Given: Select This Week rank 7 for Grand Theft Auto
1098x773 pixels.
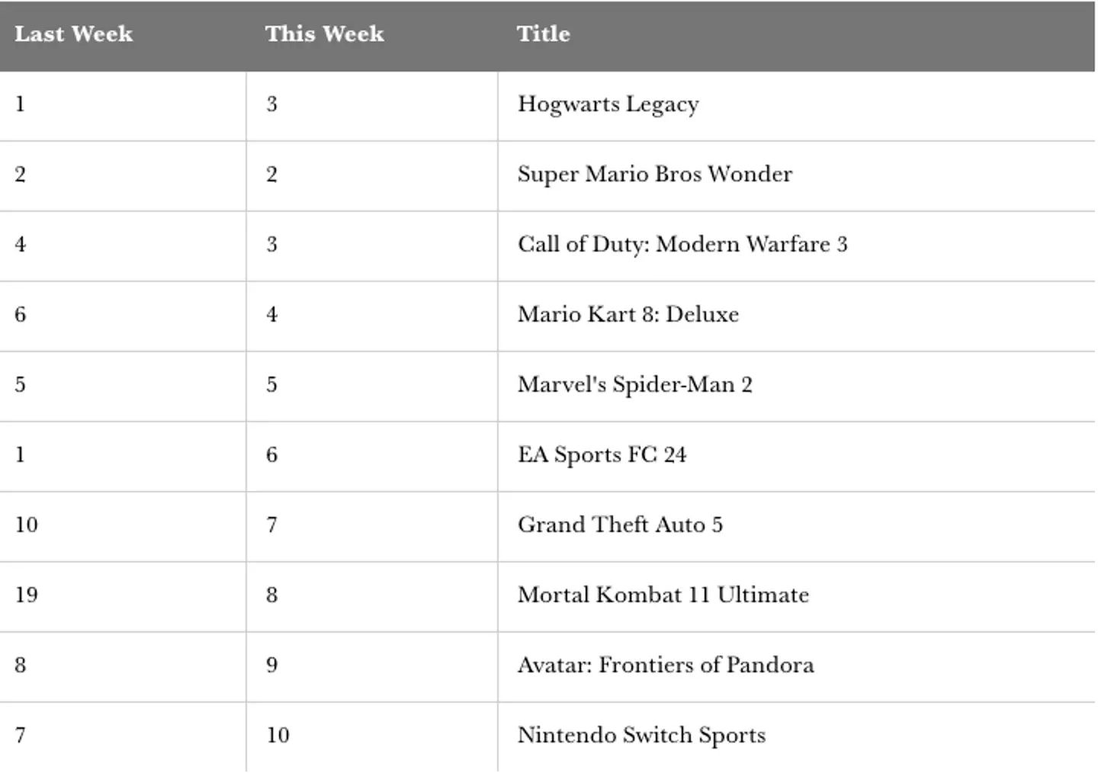Looking at the screenshot, I should [x=271, y=525].
